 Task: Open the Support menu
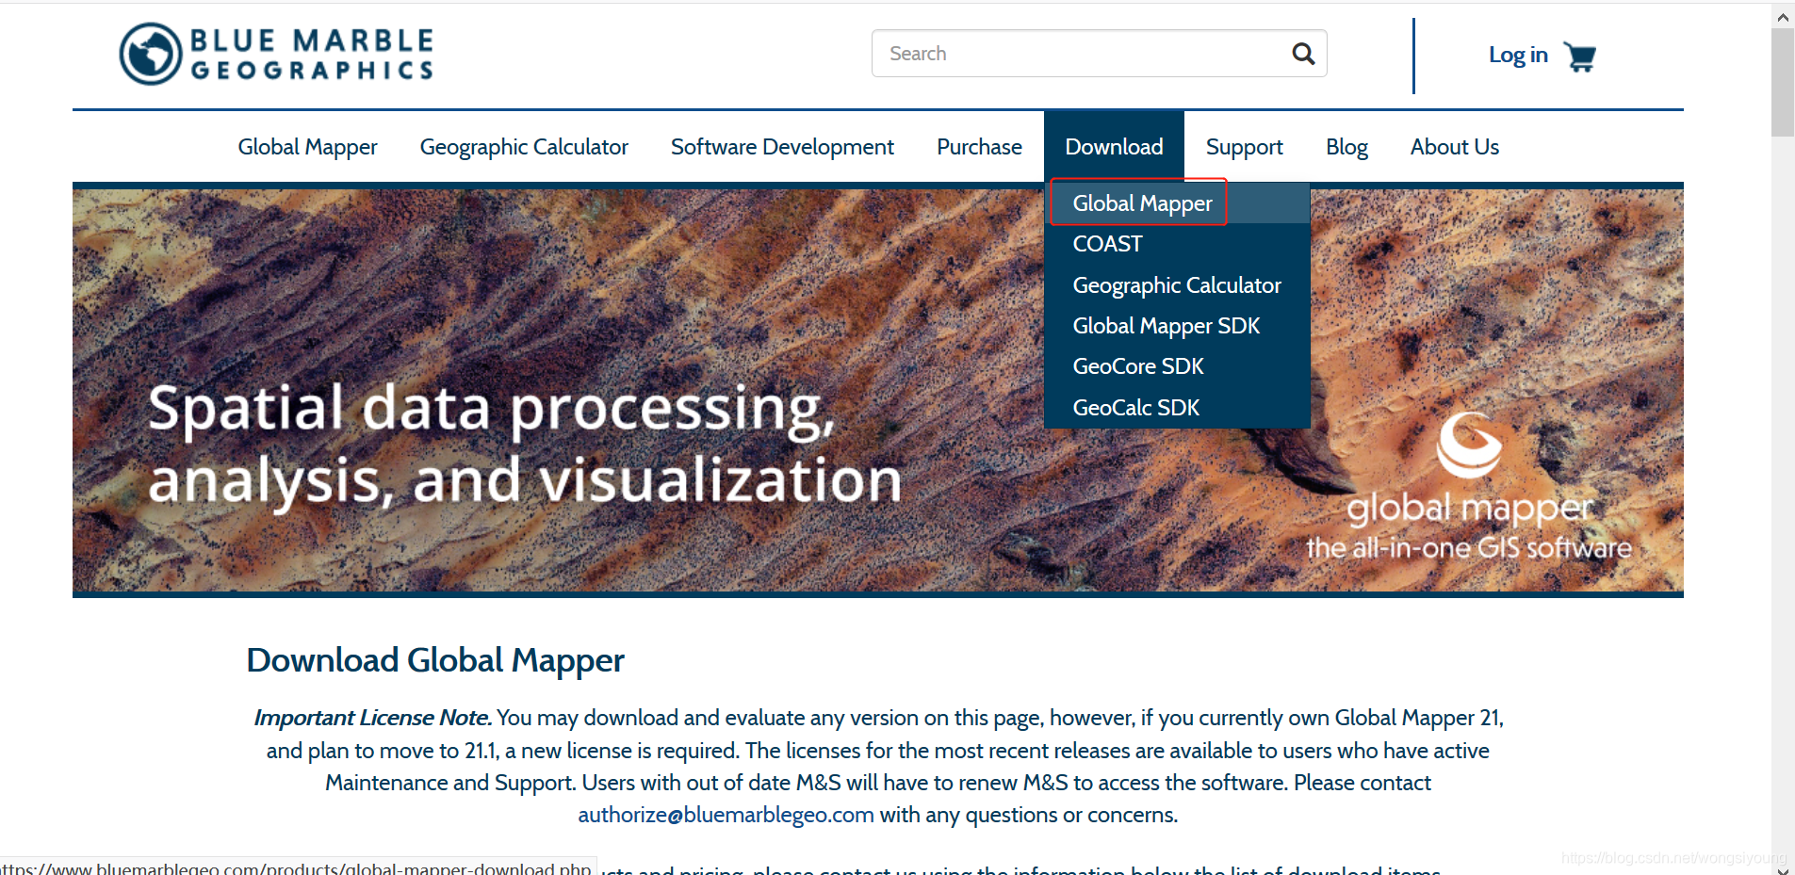click(1244, 146)
